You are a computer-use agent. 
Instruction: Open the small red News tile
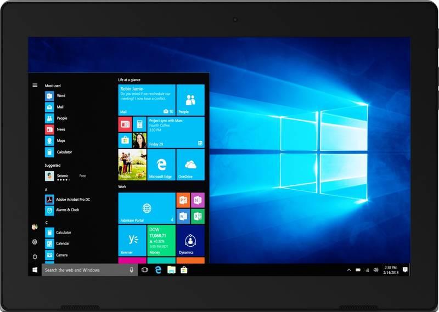(x=125, y=124)
